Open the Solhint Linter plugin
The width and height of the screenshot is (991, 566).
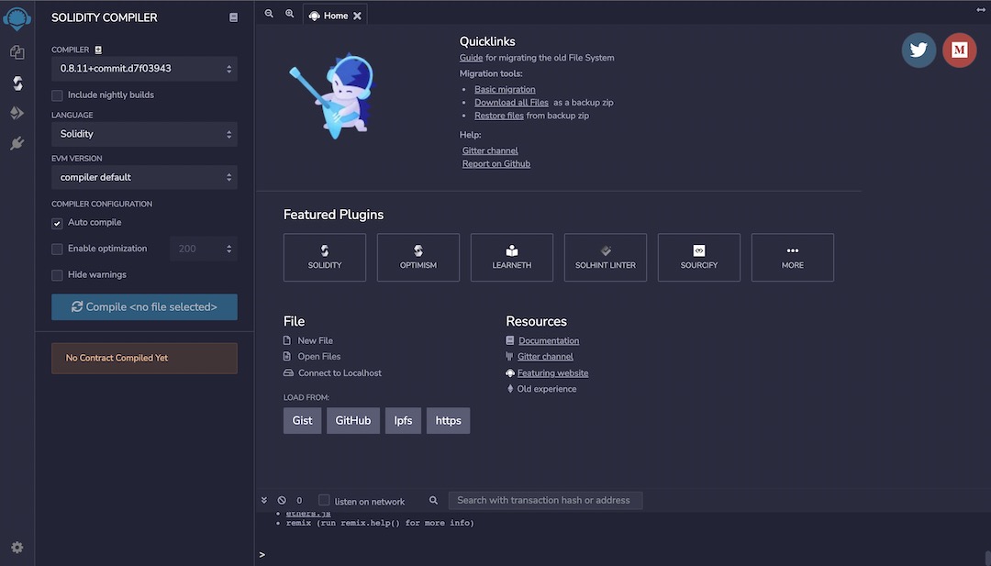point(605,257)
